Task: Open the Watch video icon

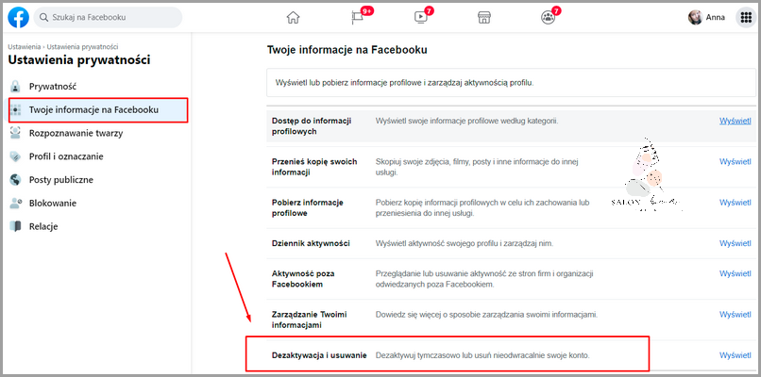Action: tap(420, 18)
